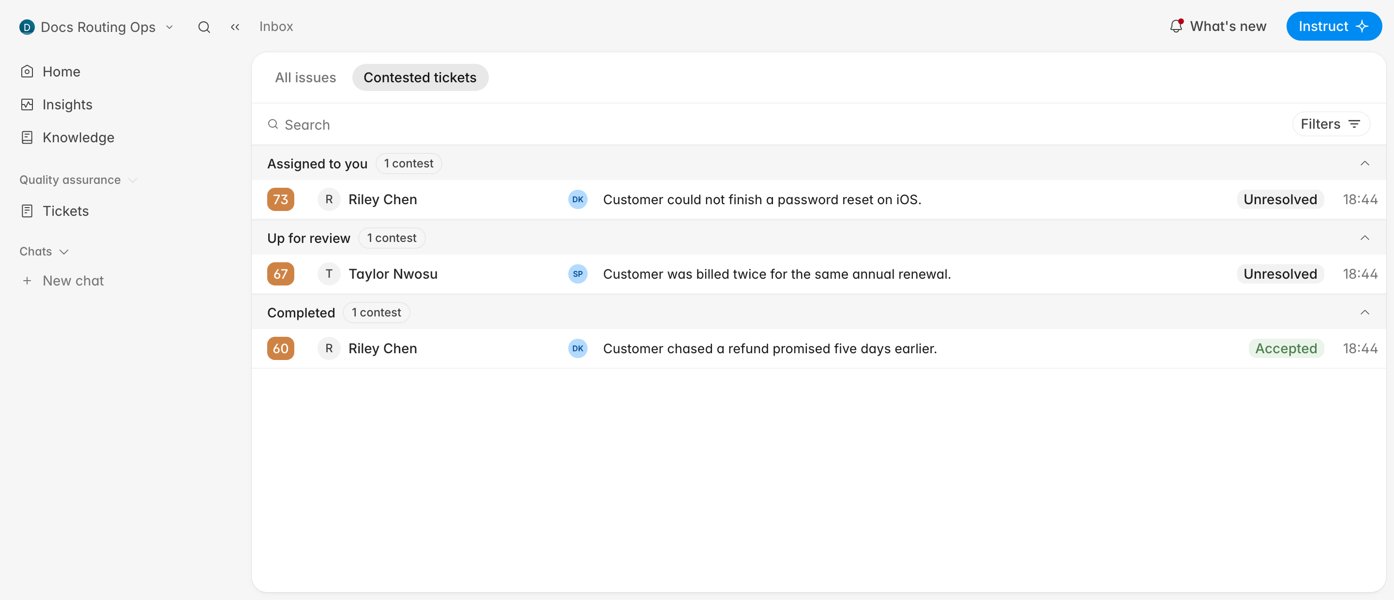Click Riley Chen's R avatar on refund row
The width and height of the screenshot is (1394, 600).
tap(329, 348)
